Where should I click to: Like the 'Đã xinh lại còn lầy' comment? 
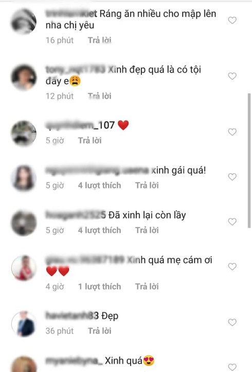coord(232,222)
